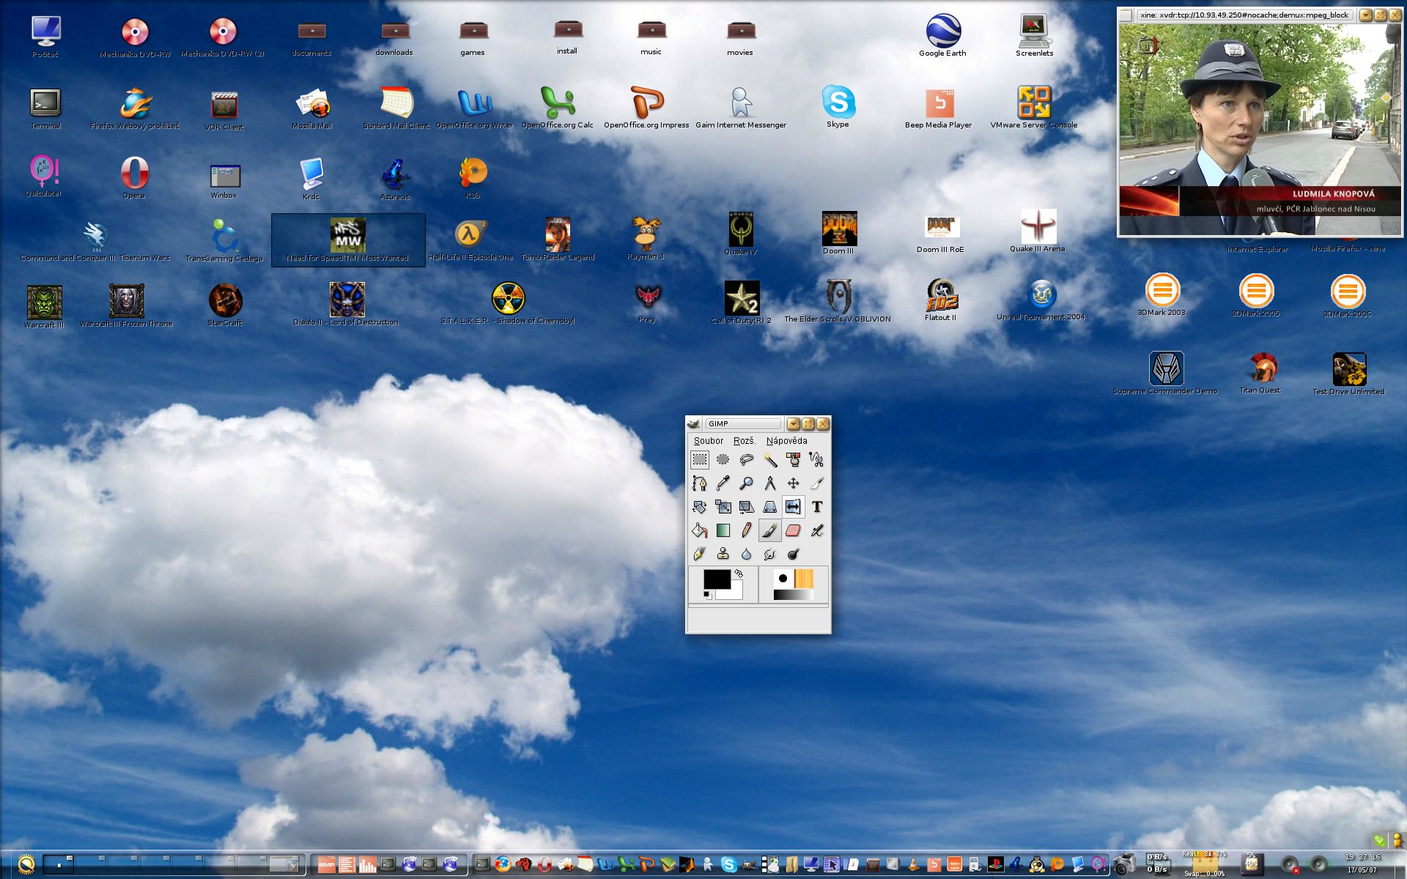The height and width of the screenshot is (879, 1407).
Task: Open the Need for Speed Most Wanted icon
Action: click(348, 240)
